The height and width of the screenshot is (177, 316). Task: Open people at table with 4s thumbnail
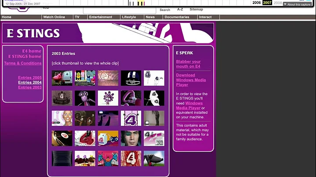[x=85, y=159]
